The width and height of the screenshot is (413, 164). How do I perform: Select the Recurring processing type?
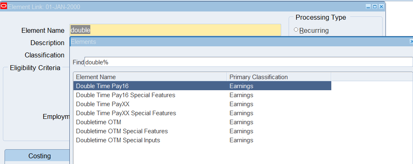point(296,30)
